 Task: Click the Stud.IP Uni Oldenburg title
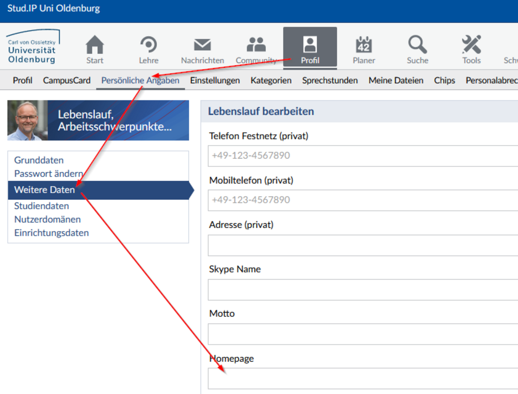53,8
